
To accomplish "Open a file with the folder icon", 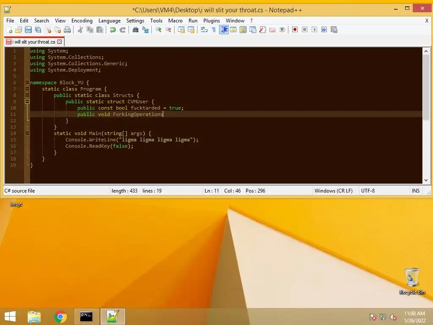I will tap(19, 30).
